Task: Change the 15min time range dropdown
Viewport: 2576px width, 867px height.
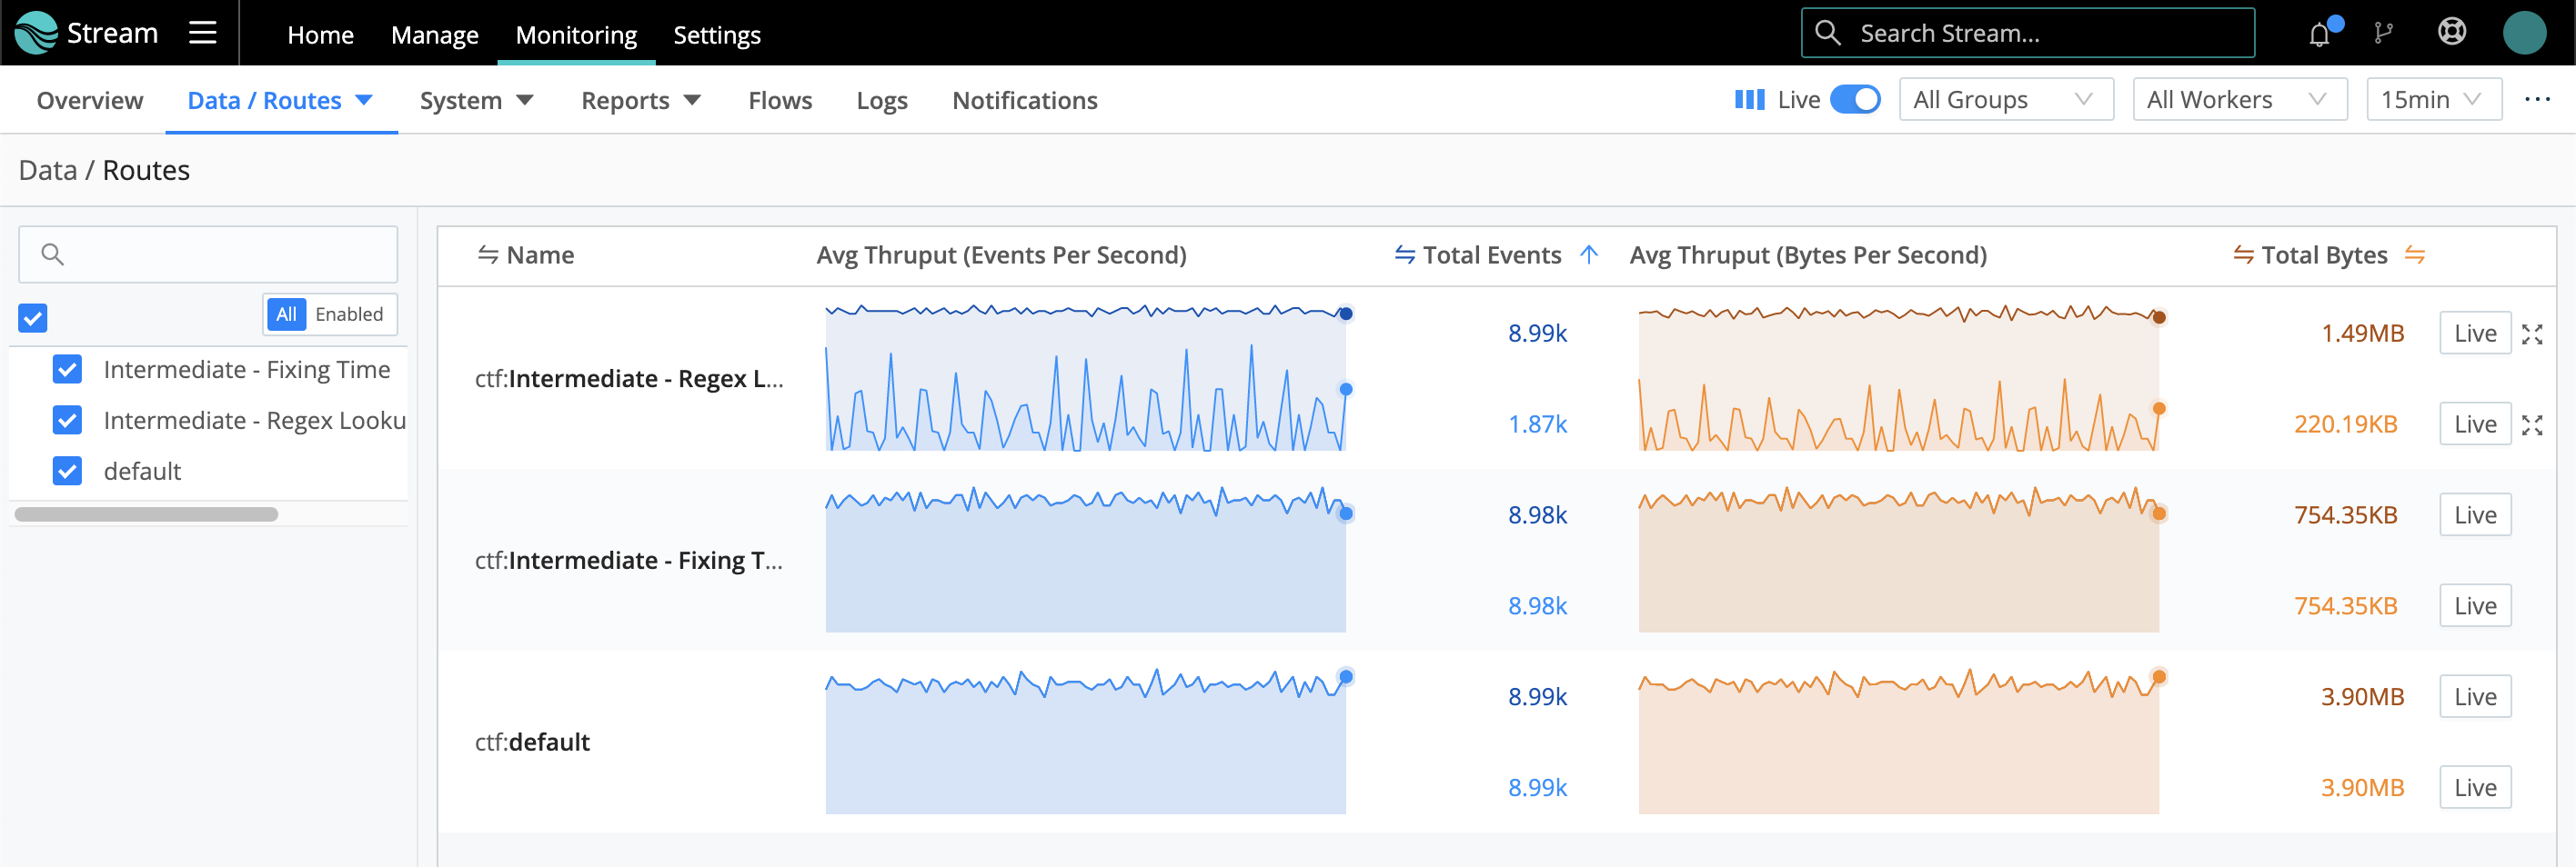Action: point(2432,100)
